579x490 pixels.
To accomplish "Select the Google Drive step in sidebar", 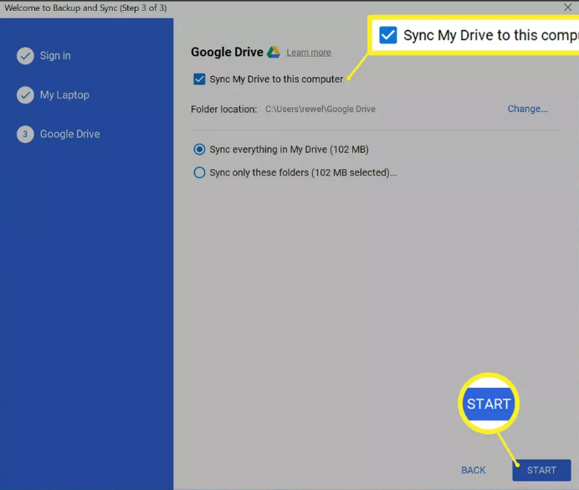I will (x=69, y=134).
